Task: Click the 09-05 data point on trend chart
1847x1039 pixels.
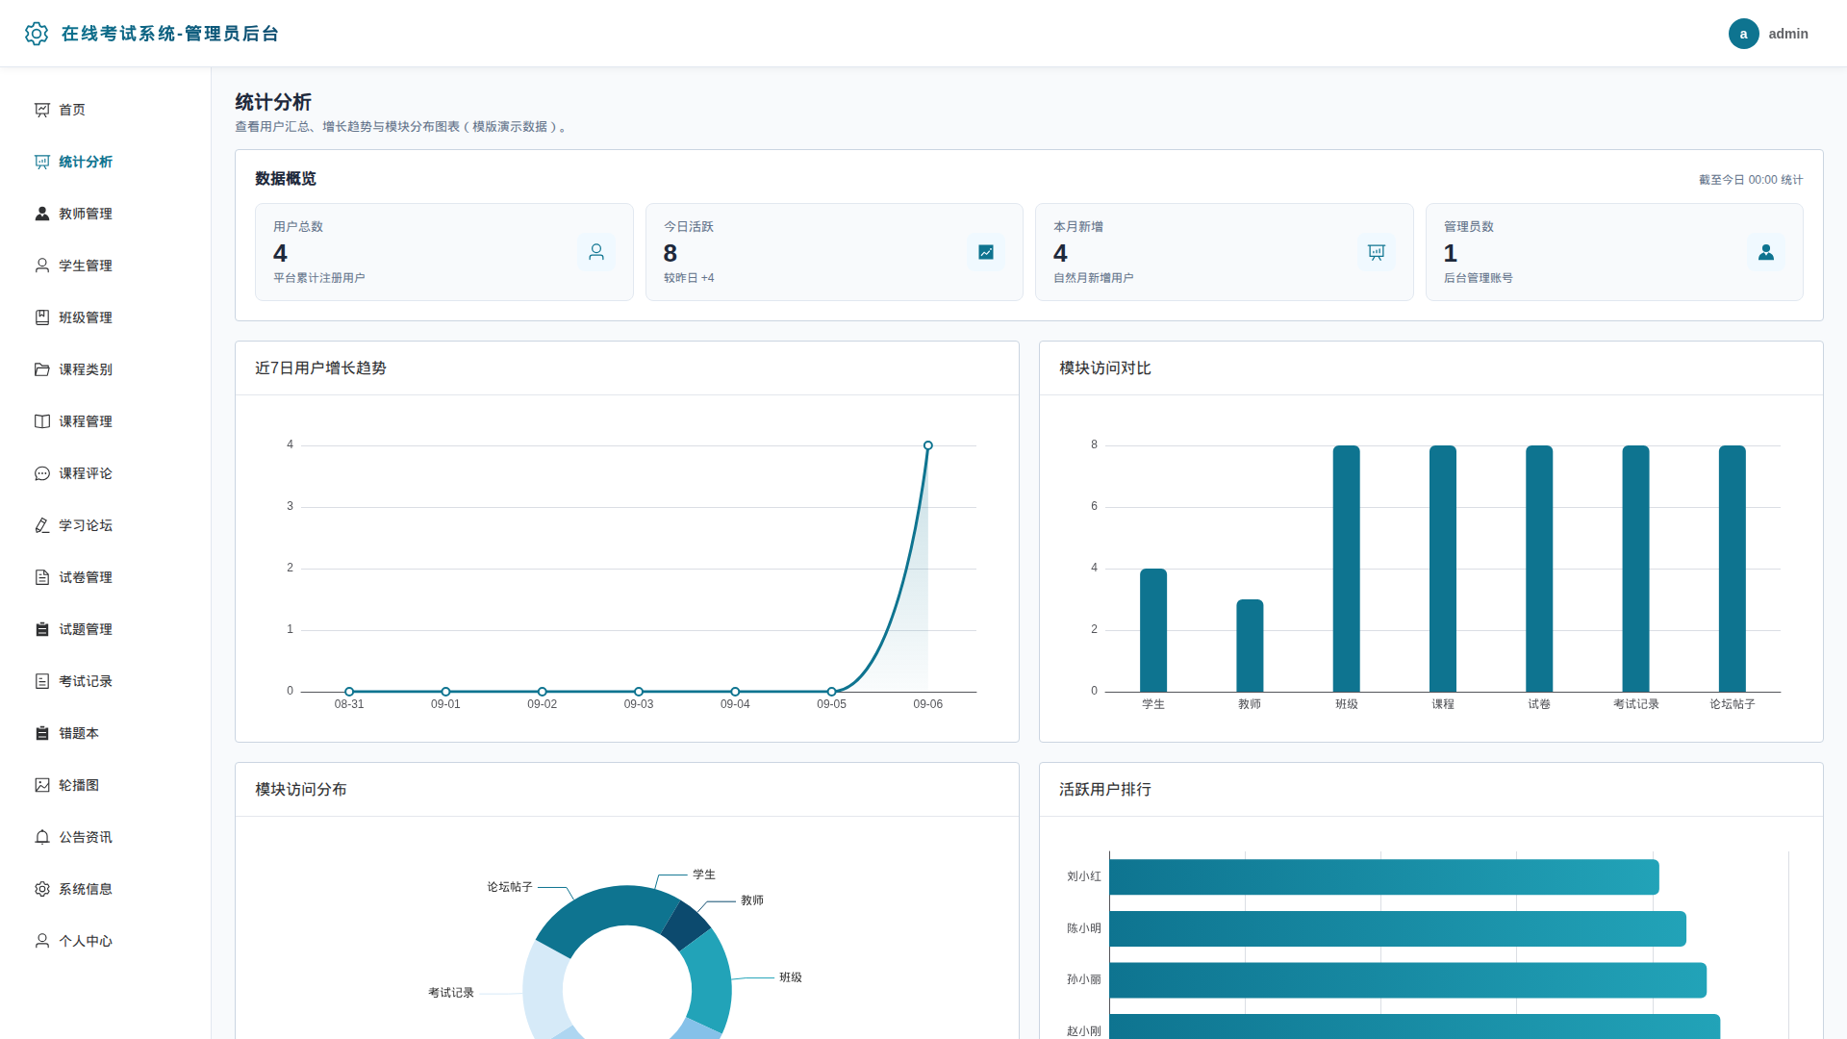Action: click(x=832, y=692)
